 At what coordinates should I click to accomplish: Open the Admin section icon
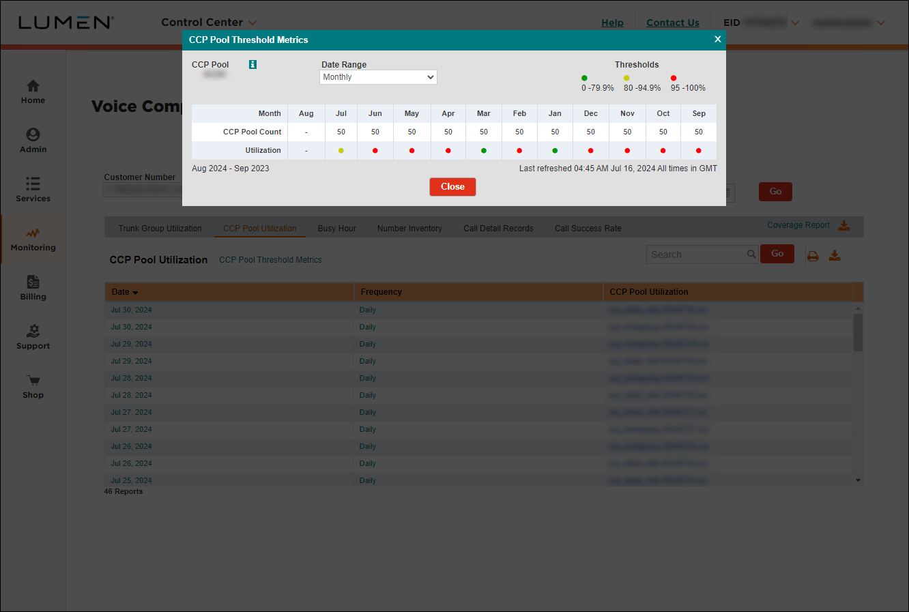point(33,135)
